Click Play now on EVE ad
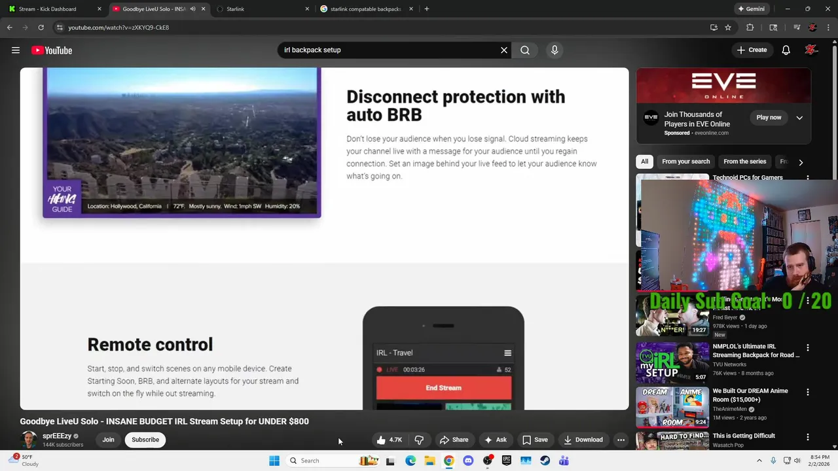Image resolution: width=838 pixels, height=471 pixels. pos(769,118)
